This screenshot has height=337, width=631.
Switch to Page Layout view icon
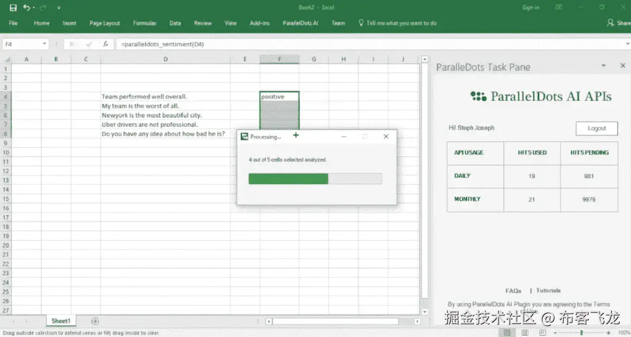tap(525, 333)
